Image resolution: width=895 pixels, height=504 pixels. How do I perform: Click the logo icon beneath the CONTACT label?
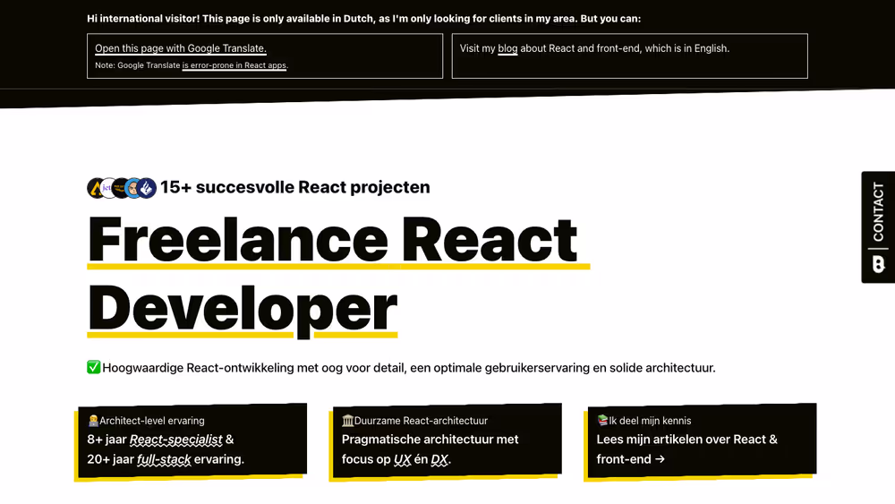tap(879, 264)
